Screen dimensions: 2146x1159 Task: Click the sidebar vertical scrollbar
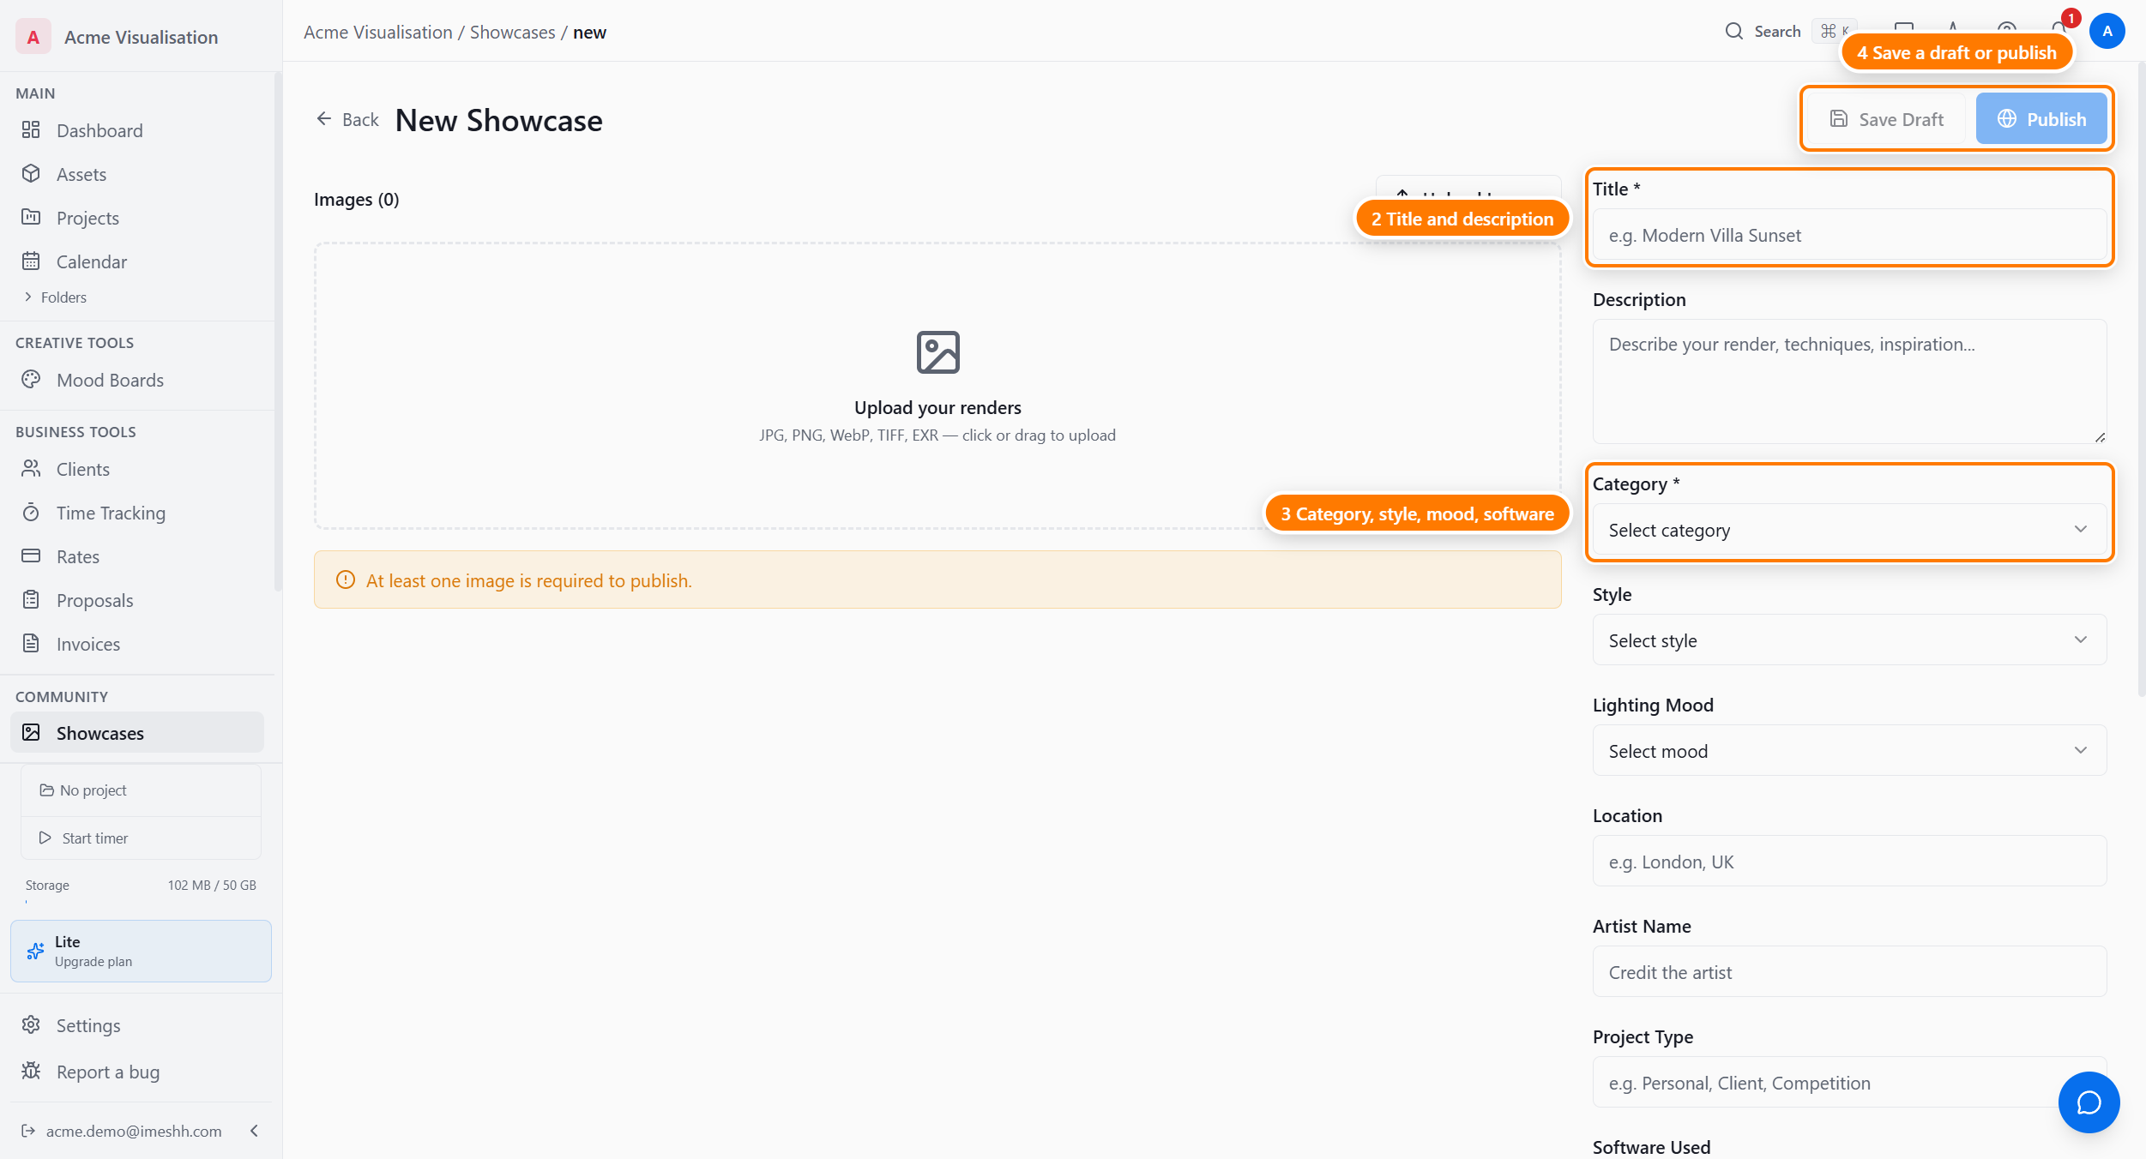277,333
